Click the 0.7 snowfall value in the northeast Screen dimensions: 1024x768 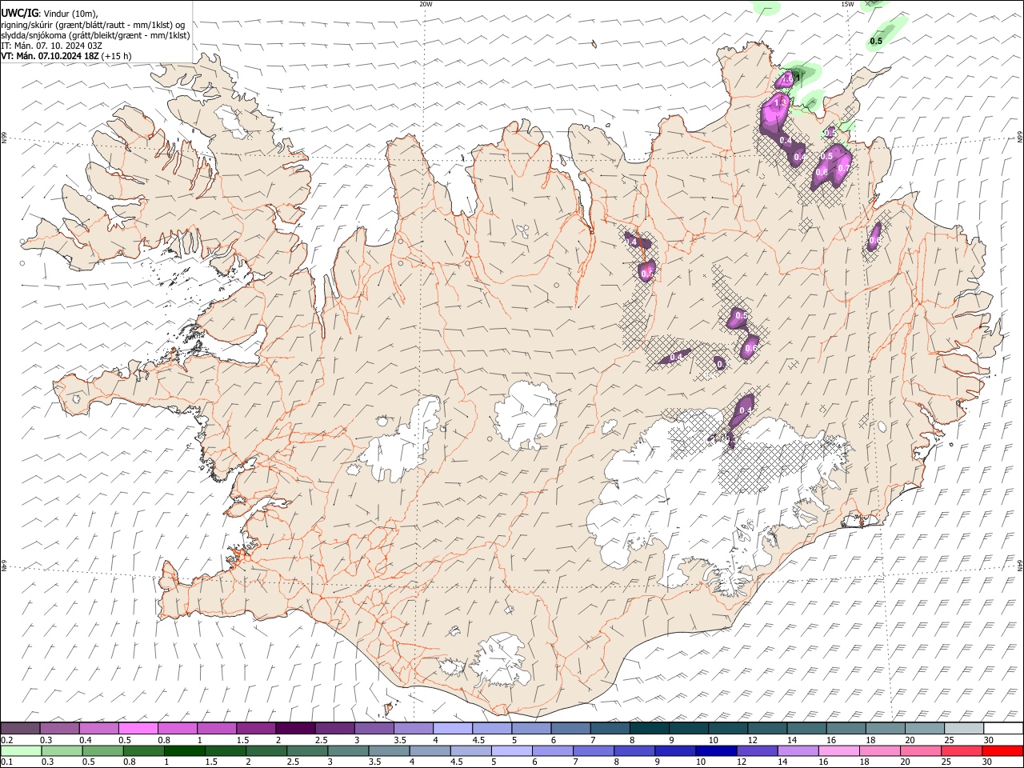(843, 169)
